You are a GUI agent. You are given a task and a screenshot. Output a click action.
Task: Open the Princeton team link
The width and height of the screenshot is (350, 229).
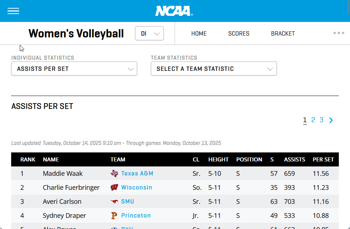136,216
